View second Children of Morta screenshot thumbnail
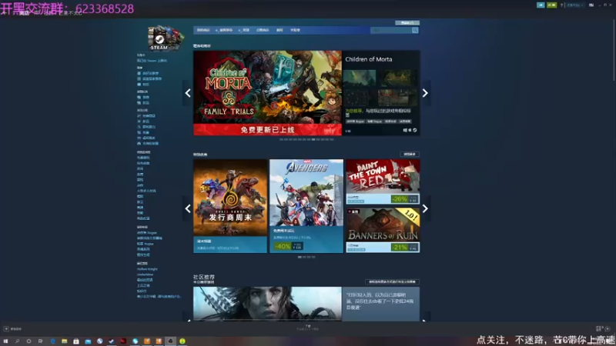 (397, 78)
